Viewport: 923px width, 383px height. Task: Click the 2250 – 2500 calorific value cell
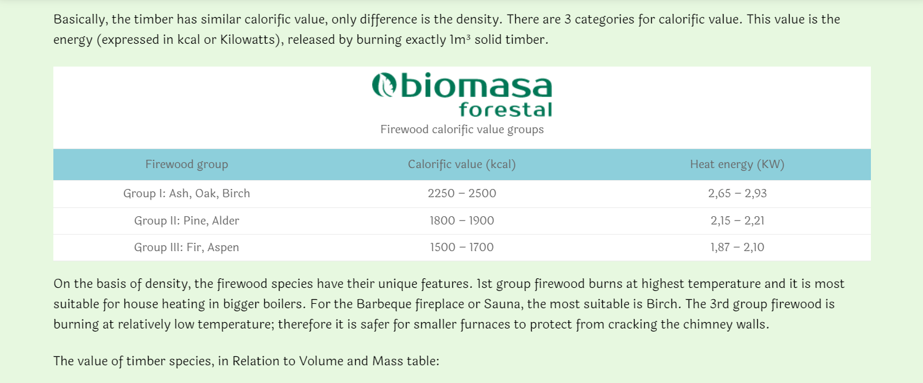(x=462, y=193)
